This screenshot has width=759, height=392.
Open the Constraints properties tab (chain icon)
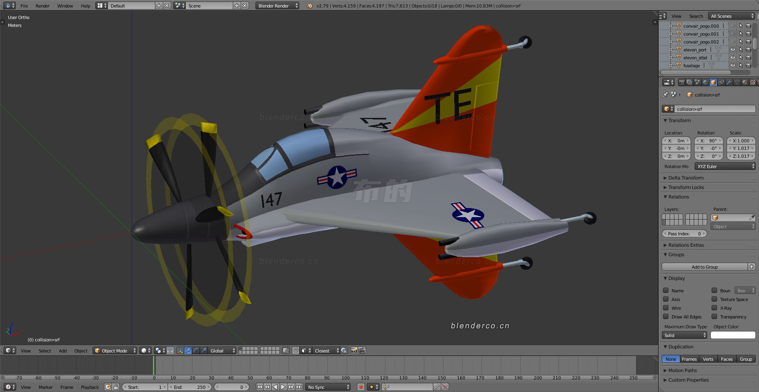pos(721,82)
